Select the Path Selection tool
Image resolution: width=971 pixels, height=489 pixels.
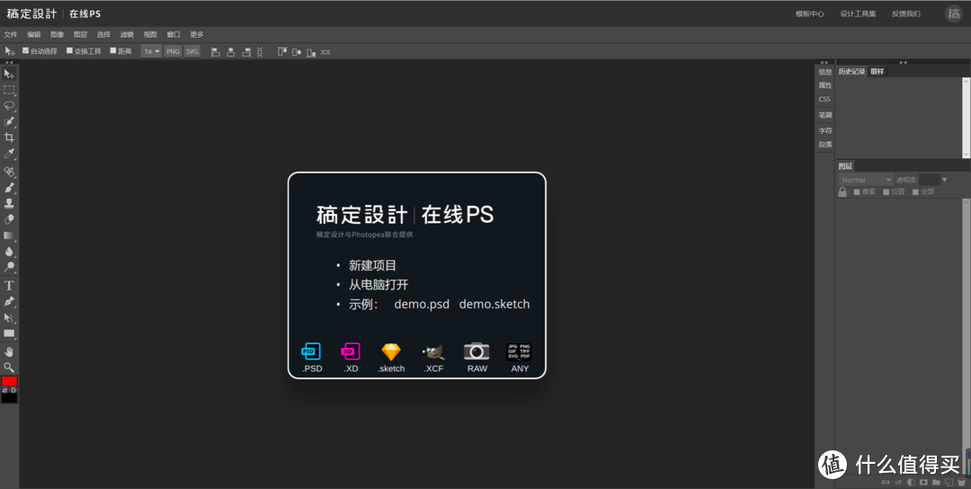click(9, 317)
